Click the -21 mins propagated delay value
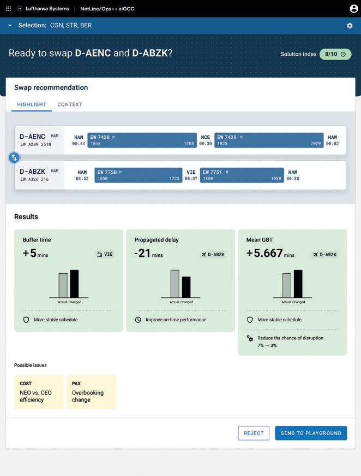Viewport: 361px width, 476px height. [148, 253]
